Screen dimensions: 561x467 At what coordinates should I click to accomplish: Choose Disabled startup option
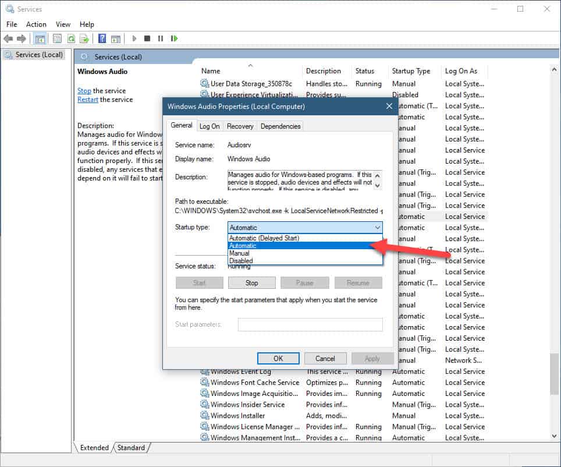click(305, 261)
